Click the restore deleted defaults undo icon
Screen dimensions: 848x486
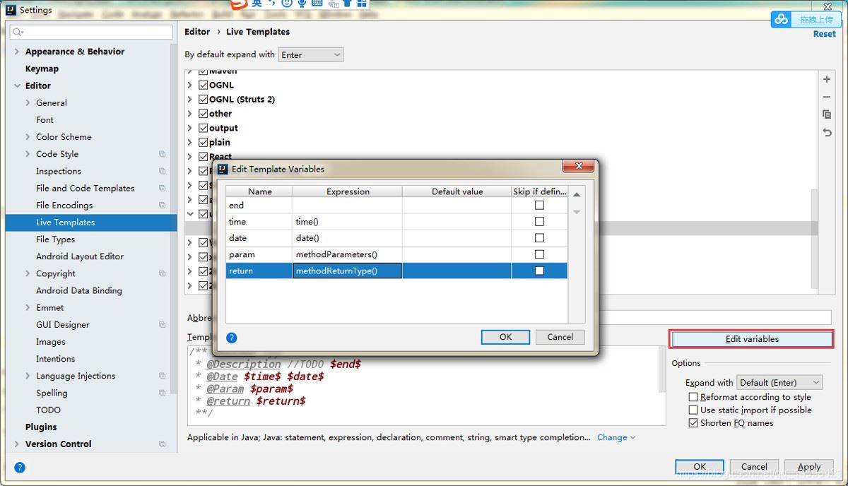pyautogui.click(x=827, y=132)
